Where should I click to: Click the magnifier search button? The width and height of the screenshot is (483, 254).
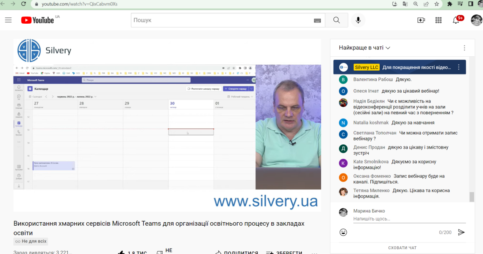[x=336, y=20]
